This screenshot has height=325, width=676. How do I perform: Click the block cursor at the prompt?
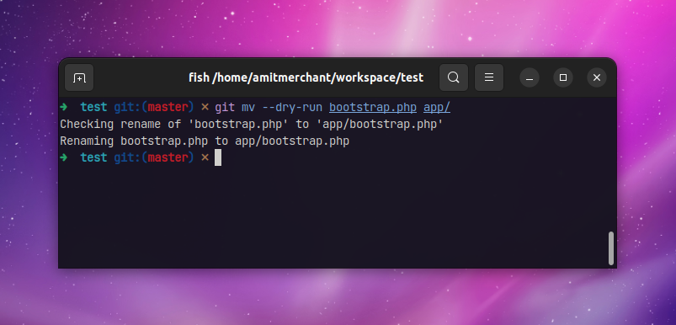[x=218, y=157]
